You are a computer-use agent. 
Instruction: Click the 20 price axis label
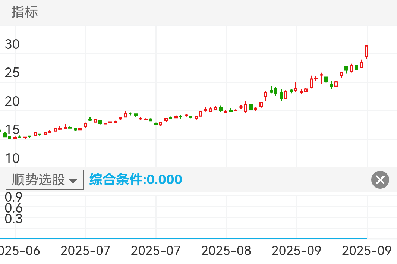(12, 101)
